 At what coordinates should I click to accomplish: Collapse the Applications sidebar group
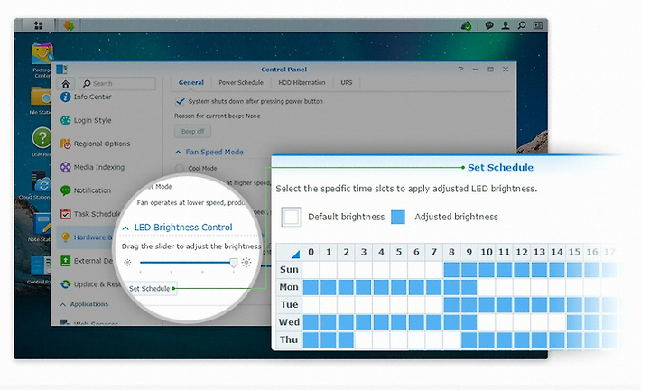(x=63, y=304)
